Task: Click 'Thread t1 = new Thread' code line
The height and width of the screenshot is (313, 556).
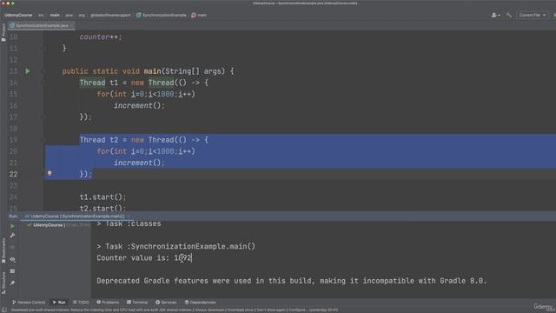Action: (x=143, y=83)
